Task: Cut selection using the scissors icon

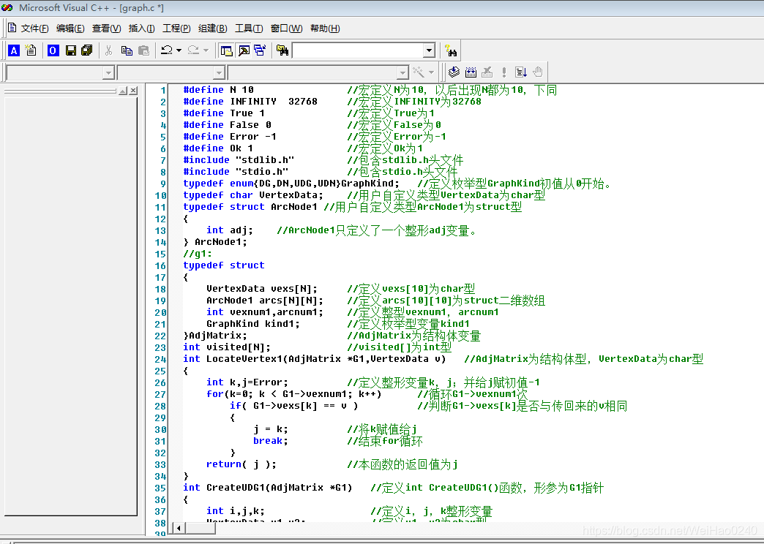Action: 108,50
